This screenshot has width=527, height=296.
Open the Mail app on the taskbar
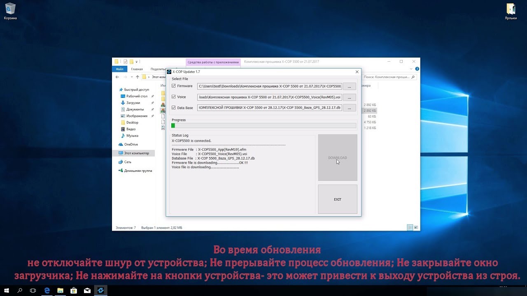(87, 290)
